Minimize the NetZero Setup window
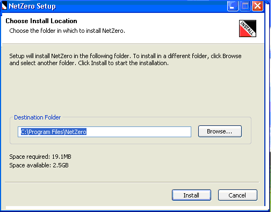Screen dimensions: 274x212 (233, 6)
